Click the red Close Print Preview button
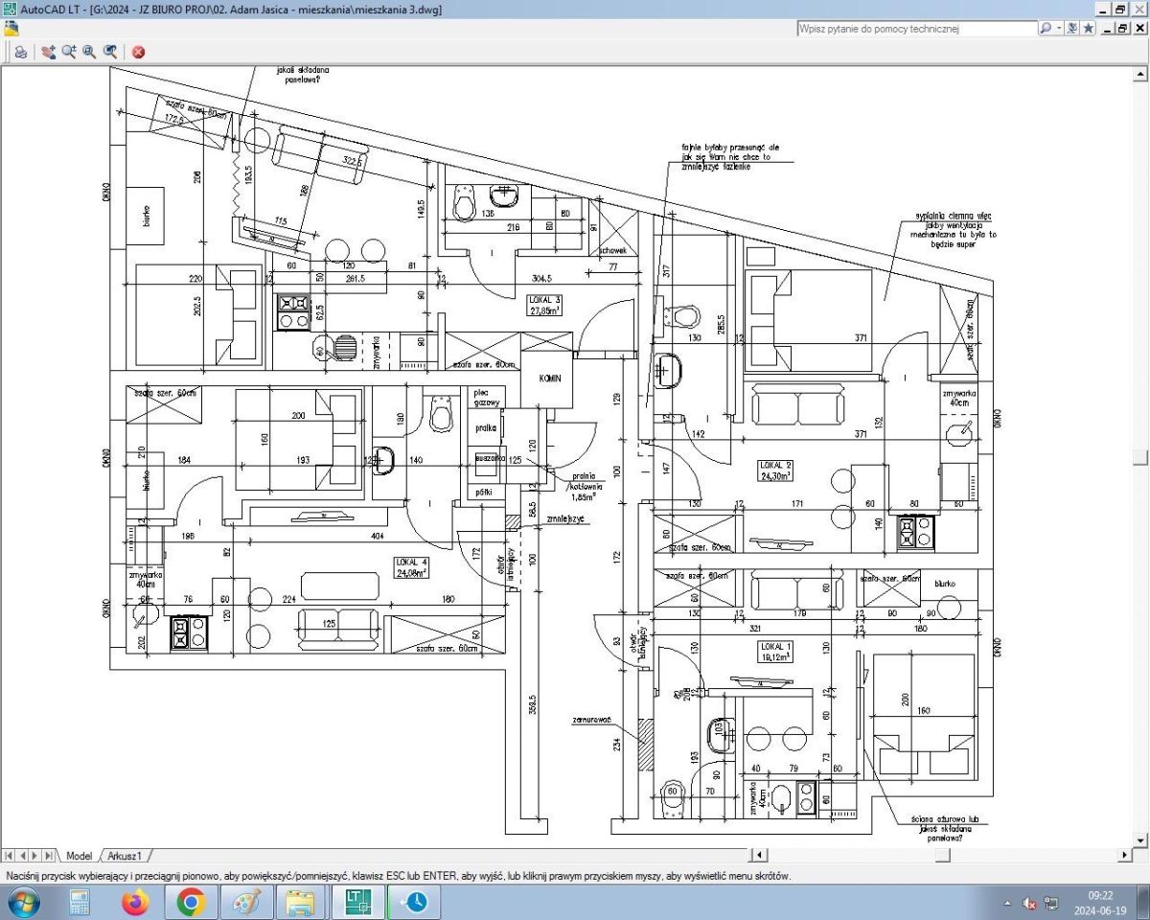This screenshot has height=920, width=1150. tap(138, 52)
